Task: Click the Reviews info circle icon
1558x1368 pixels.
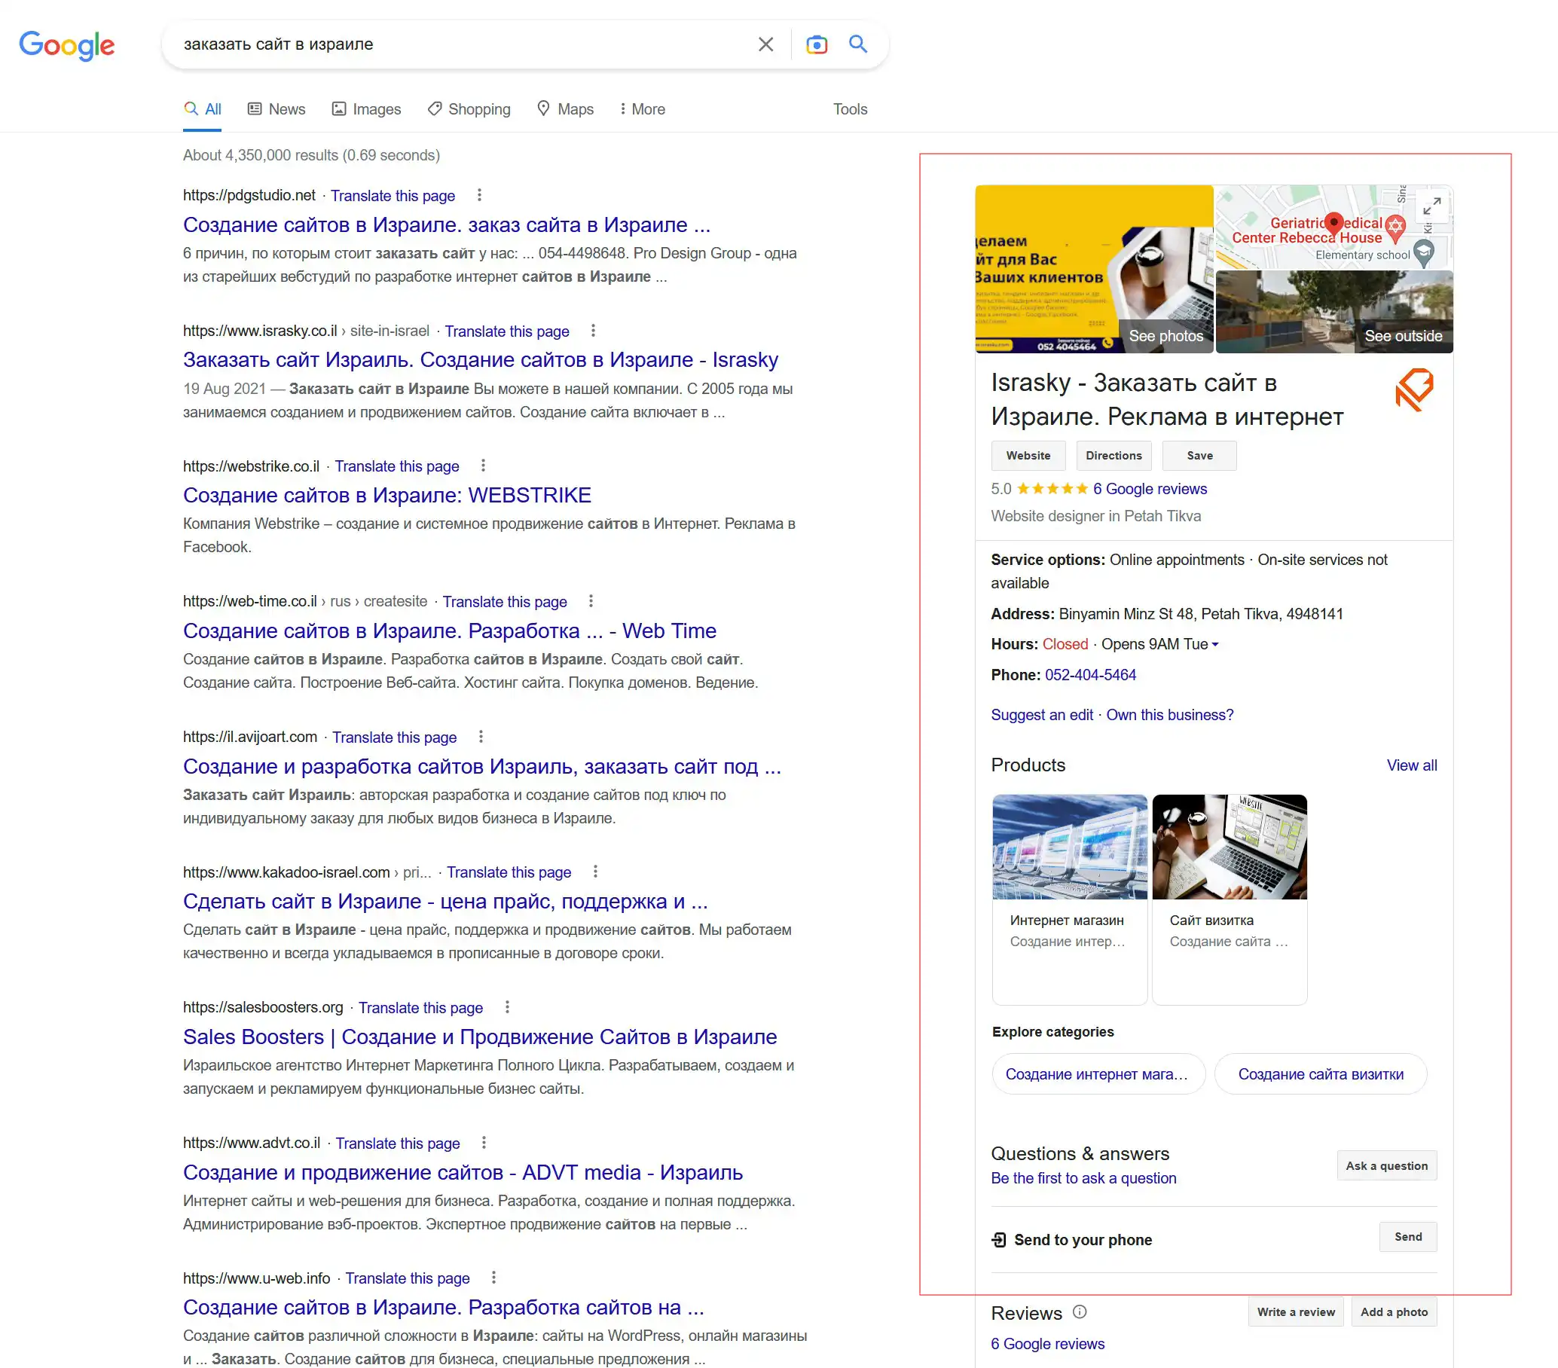Action: (1080, 1312)
